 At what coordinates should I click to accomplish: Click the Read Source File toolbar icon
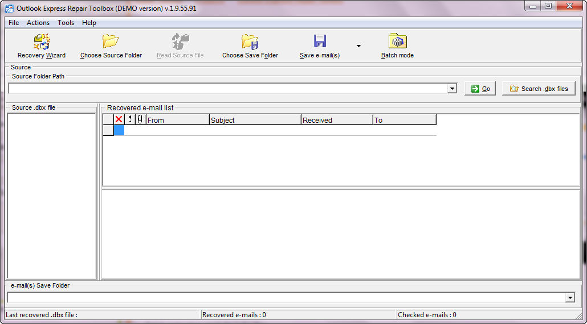tap(180, 41)
